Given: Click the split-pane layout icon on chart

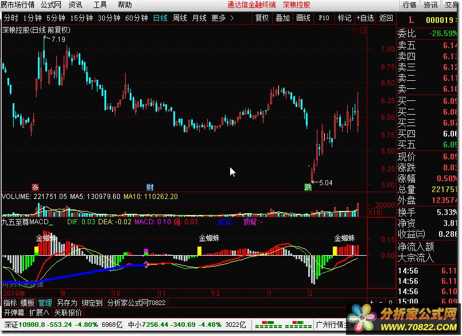Looking at the screenshot, I should coord(363,30).
